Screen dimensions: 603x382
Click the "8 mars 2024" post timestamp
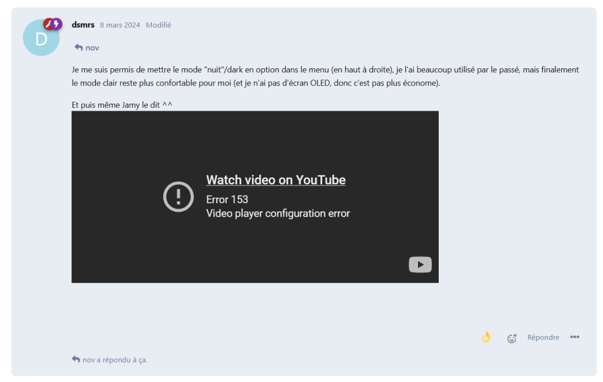(120, 25)
